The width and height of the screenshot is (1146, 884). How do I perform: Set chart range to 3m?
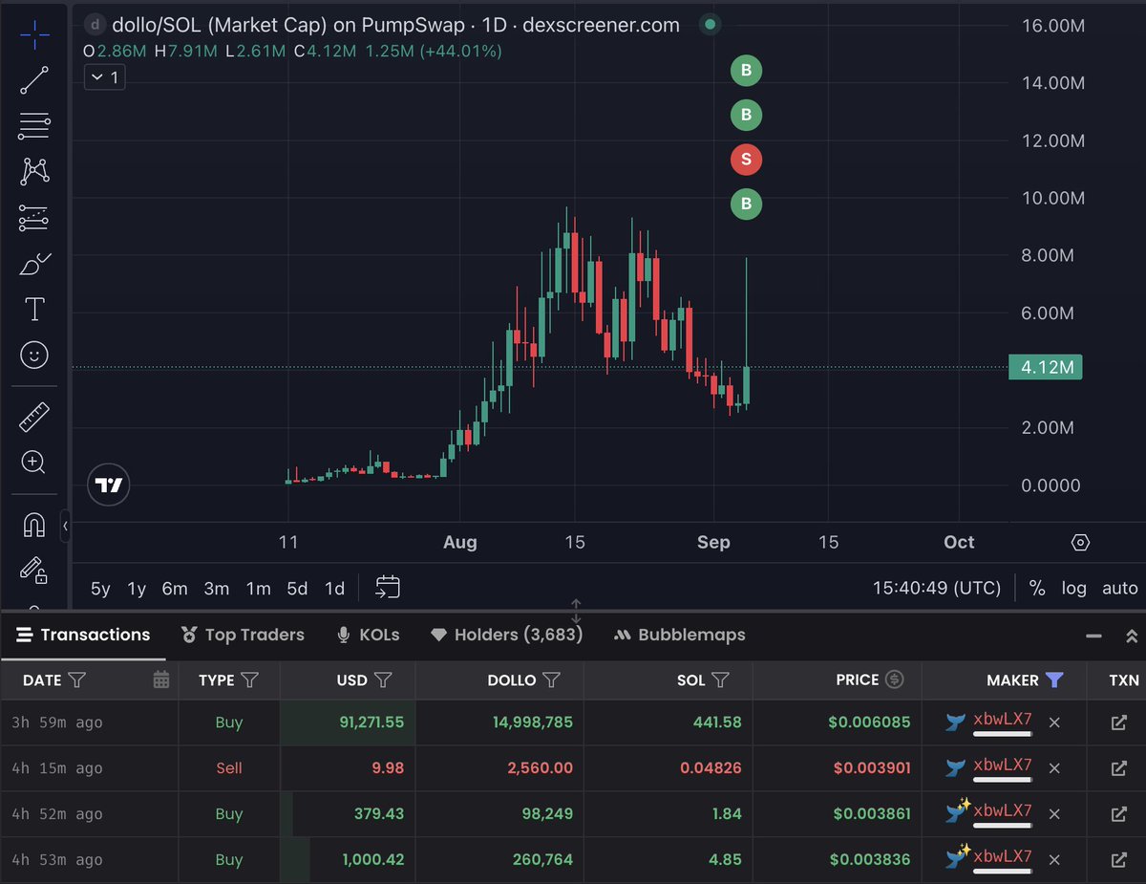click(217, 588)
